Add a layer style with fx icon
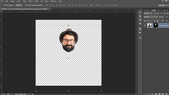169x95 pixels. 152,94
